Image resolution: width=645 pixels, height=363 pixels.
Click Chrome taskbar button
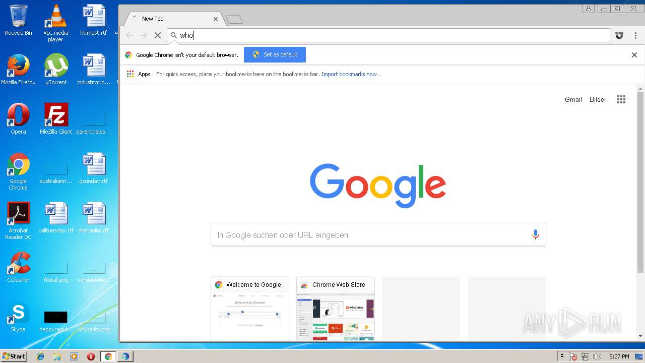point(108,356)
